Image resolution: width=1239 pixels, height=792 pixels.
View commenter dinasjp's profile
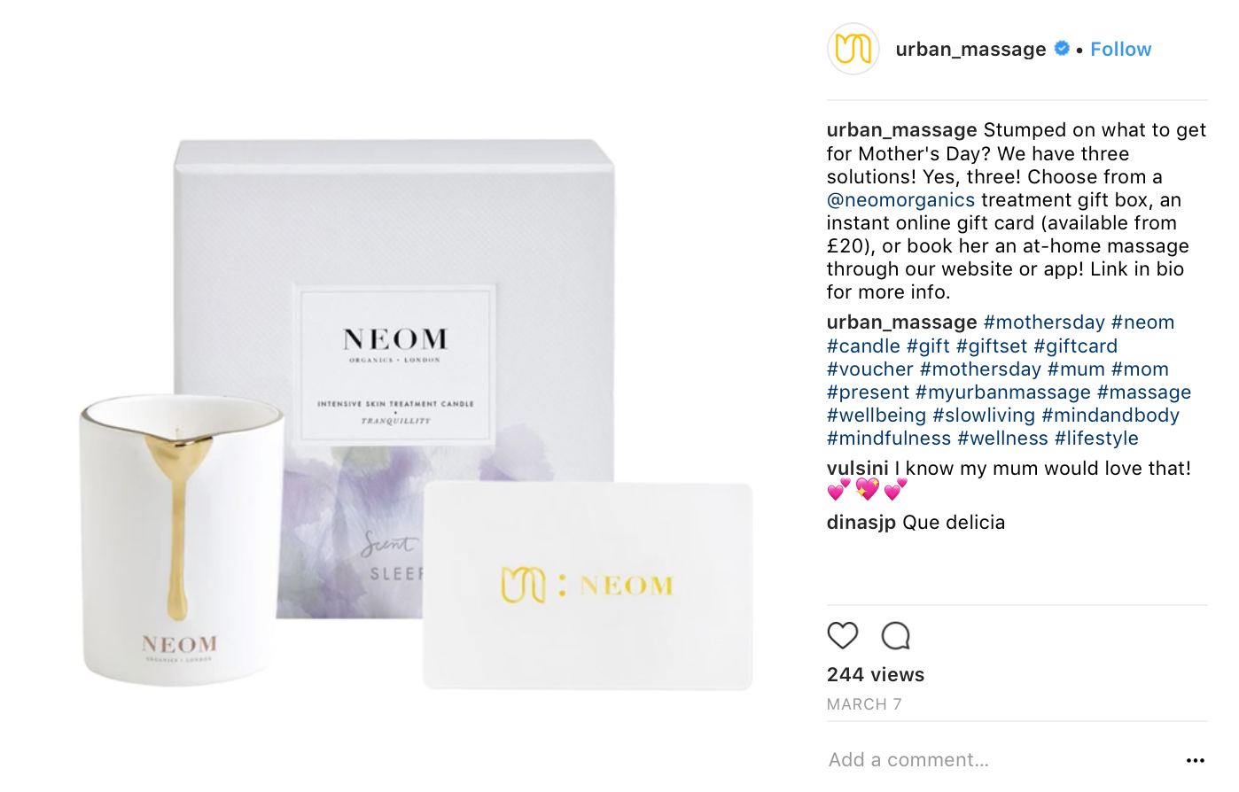point(861,523)
